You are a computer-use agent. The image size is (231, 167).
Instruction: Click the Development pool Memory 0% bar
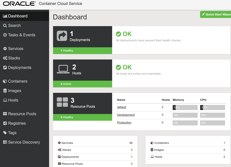click(x=185, y=115)
